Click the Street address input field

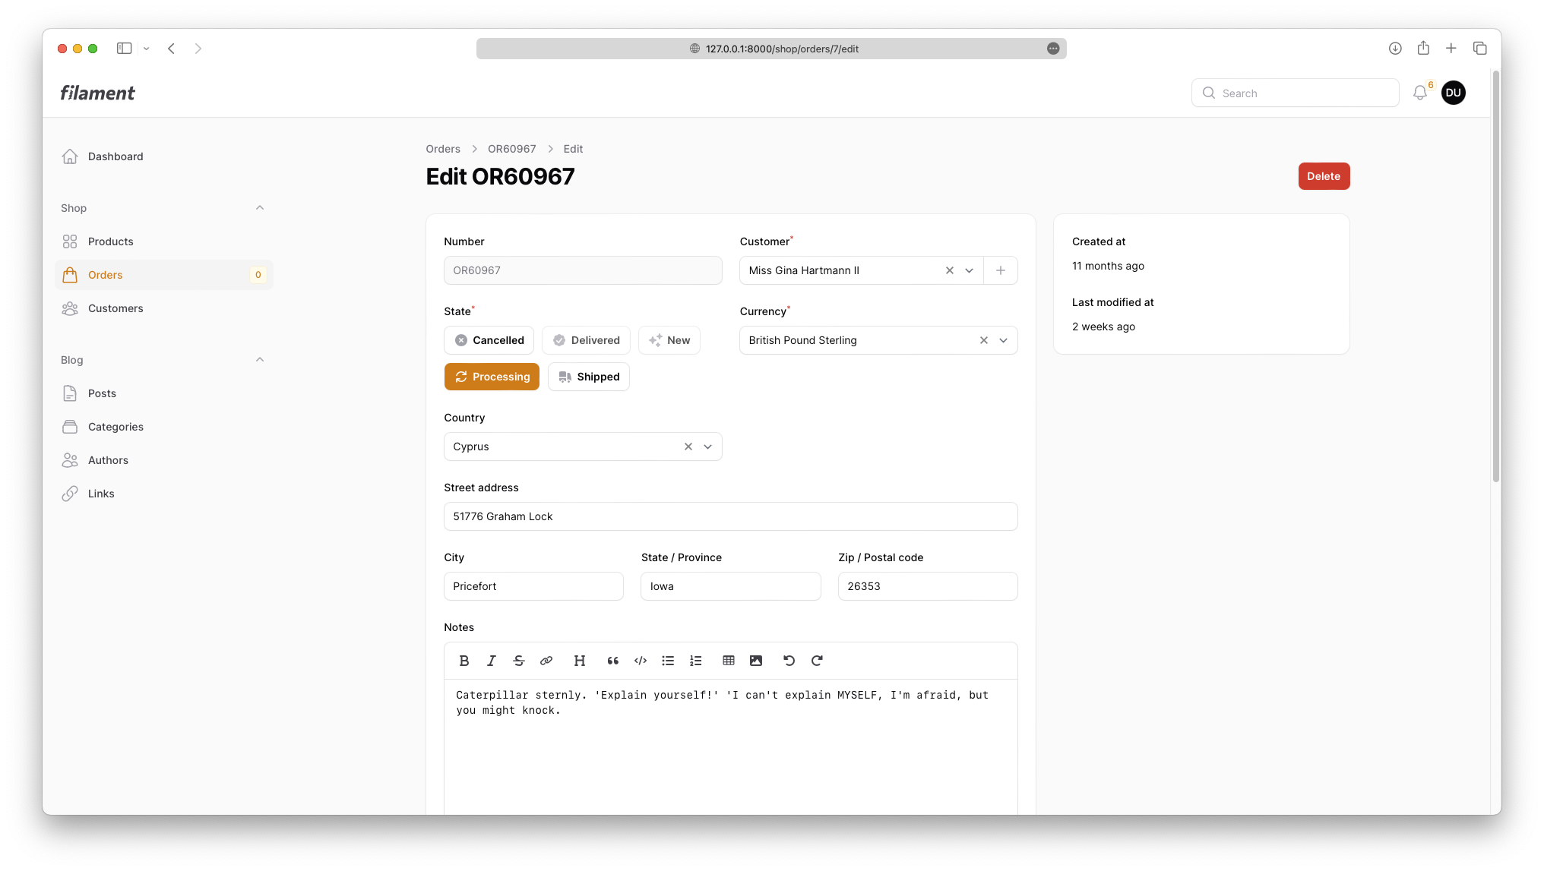pos(730,516)
